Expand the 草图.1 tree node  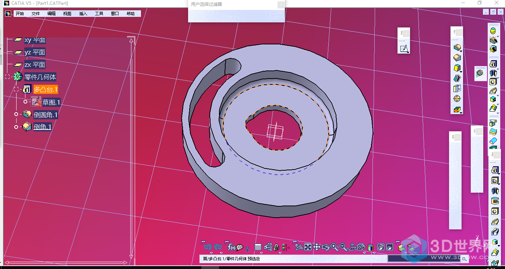pos(25,102)
